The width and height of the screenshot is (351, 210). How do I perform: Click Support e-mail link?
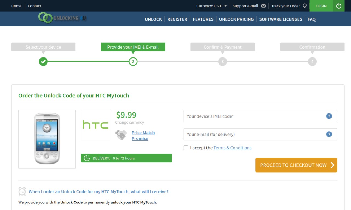coord(245,6)
